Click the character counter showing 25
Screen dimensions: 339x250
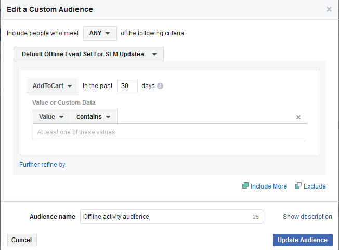click(x=255, y=217)
